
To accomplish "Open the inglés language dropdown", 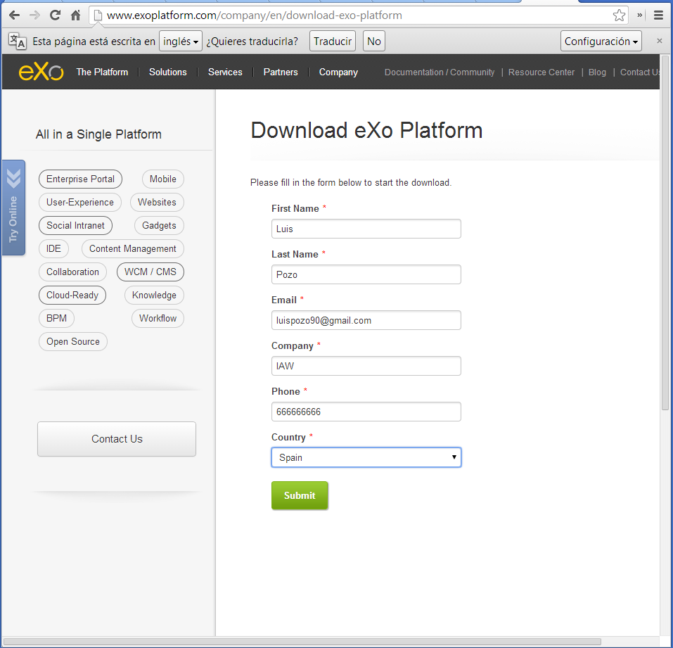I will click(180, 42).
